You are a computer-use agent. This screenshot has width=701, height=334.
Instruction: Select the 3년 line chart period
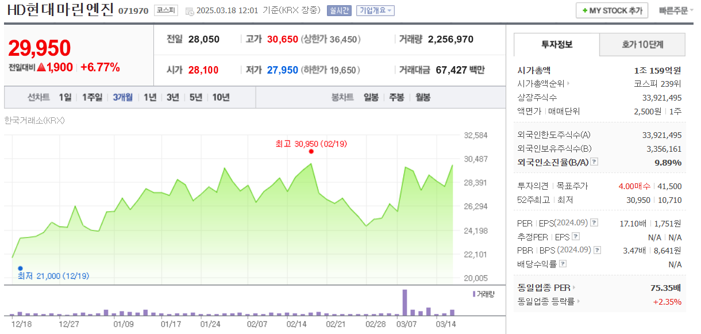coord(173,97)
